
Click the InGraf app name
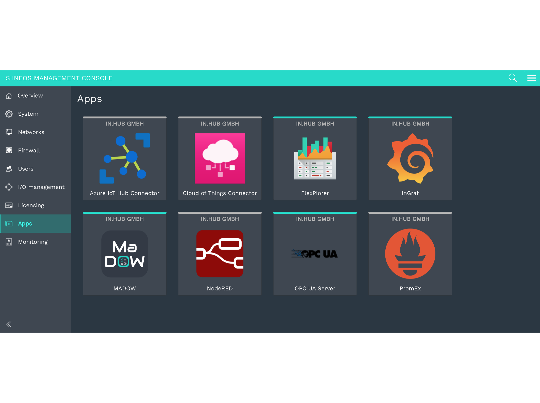(x=410, y=193)
